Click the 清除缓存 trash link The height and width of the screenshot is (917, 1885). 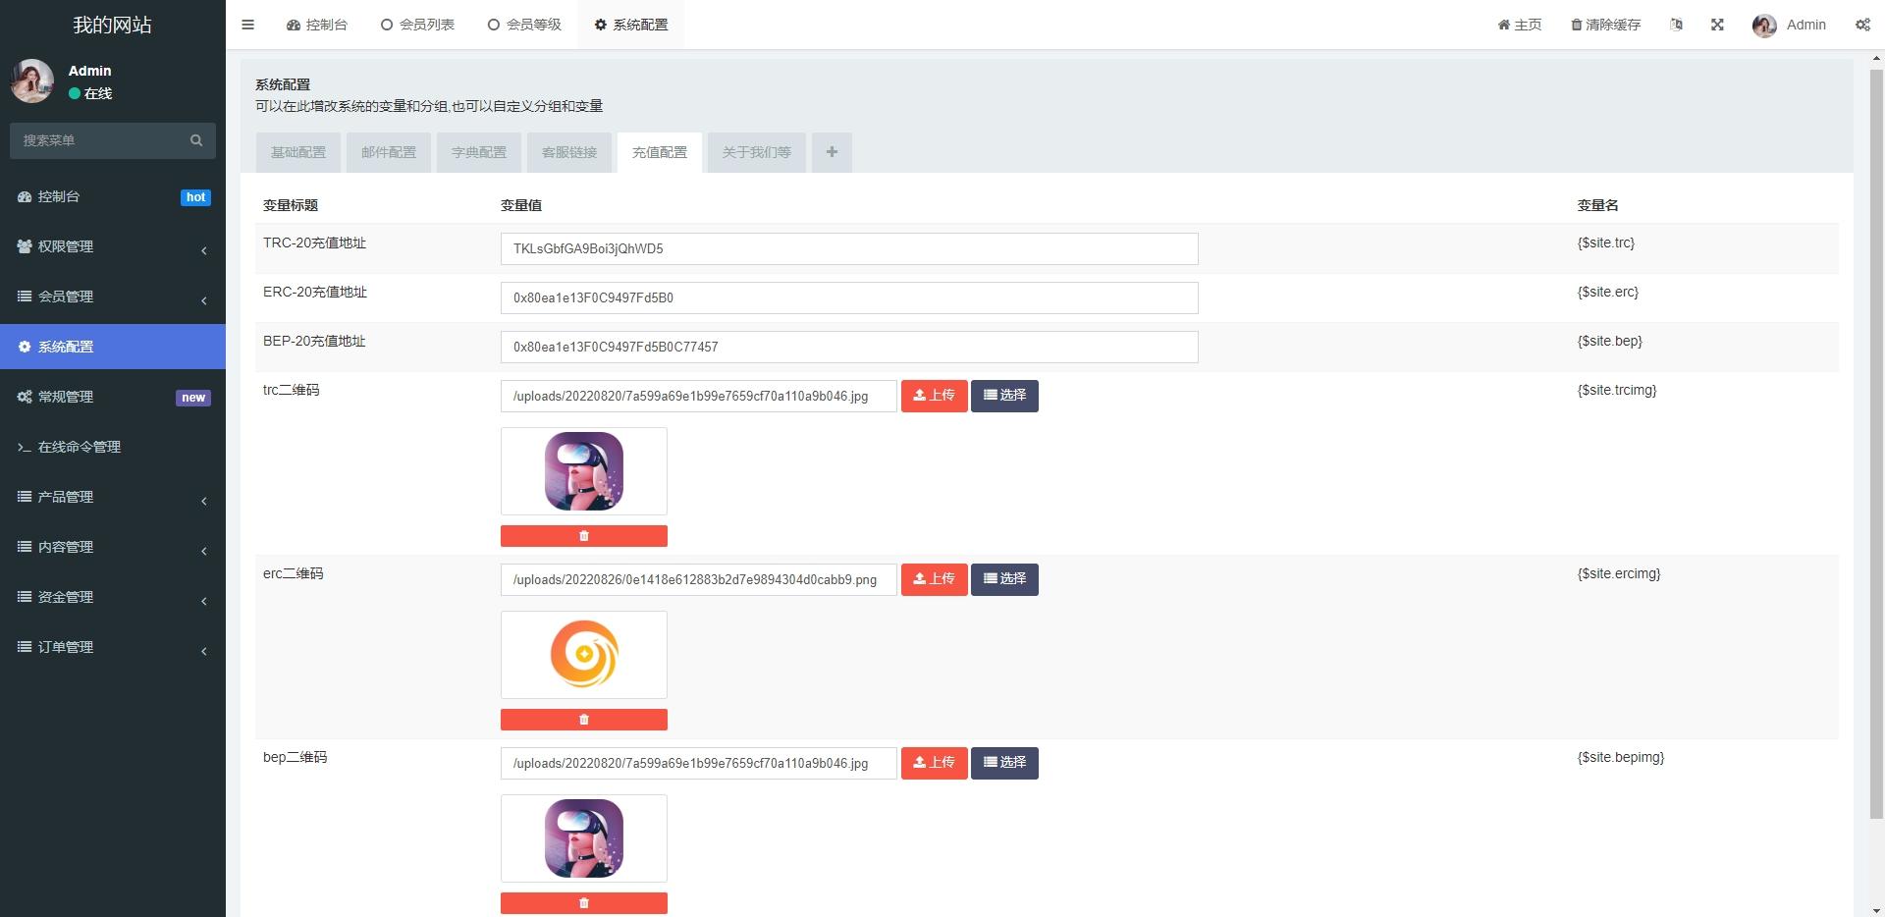tap(1605, 25)
